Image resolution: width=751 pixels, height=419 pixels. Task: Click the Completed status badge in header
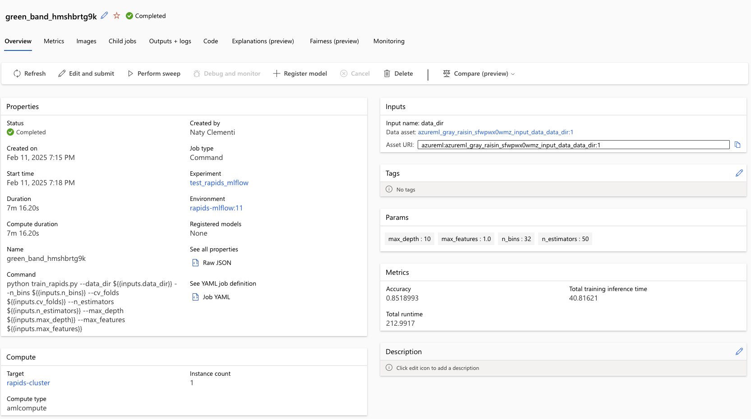click(x=146, y=16)
